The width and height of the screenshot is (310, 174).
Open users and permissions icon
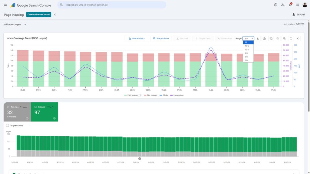283,5
